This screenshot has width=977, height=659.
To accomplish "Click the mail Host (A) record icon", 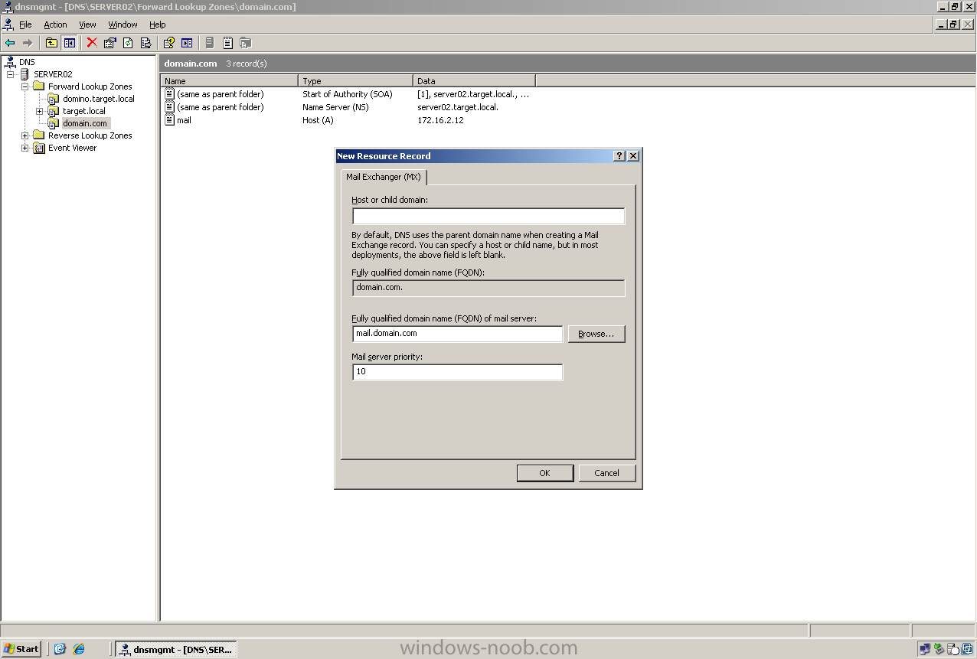I will tap(170, 120).
